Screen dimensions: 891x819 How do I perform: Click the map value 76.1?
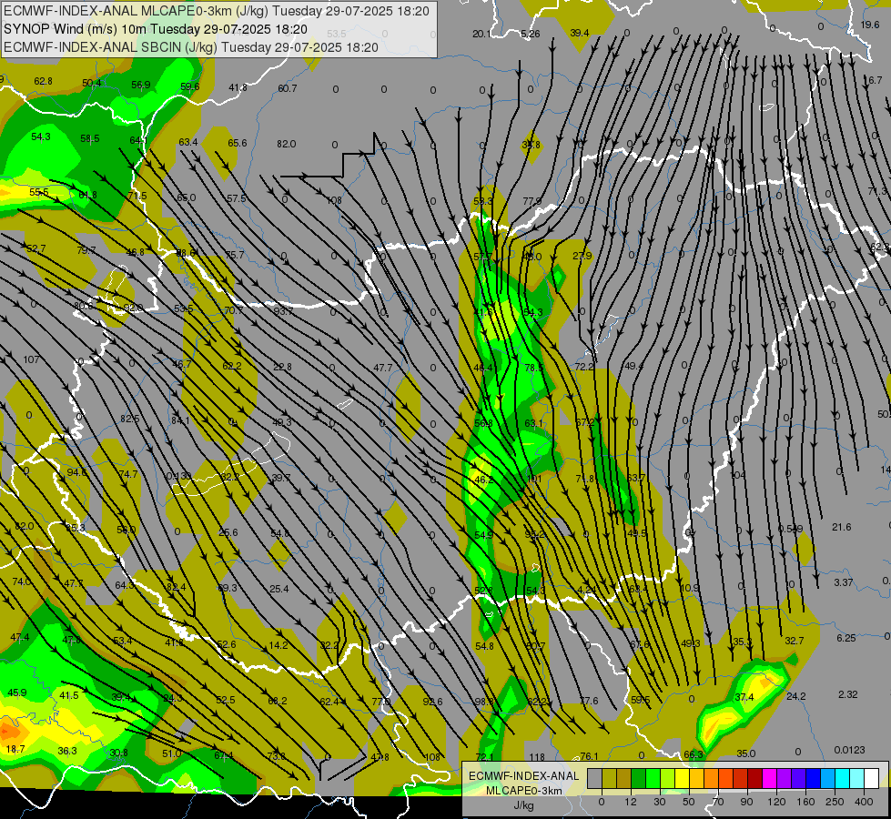(x=589, y=756)
